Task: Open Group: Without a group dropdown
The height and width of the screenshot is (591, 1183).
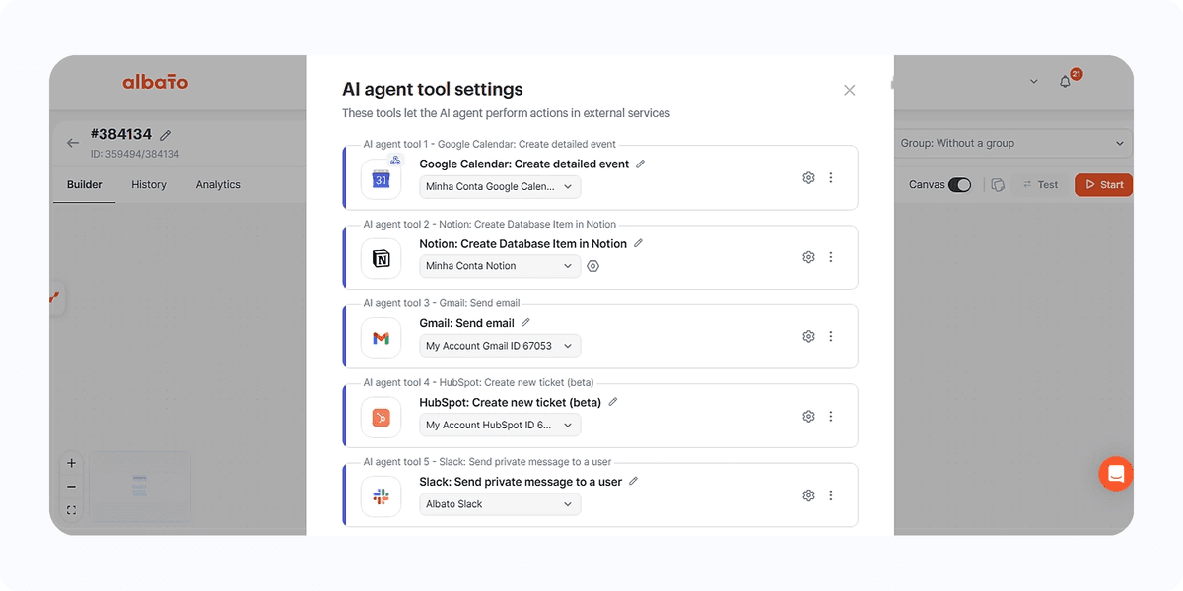Action: click(1013, 143)
